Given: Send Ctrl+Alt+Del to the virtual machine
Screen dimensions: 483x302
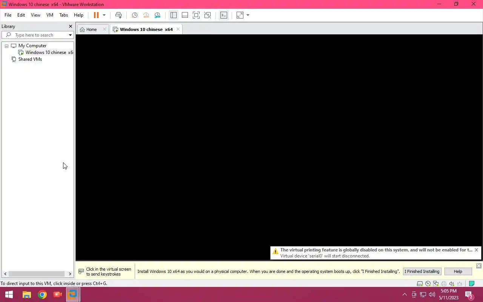Looking at the screenshot, I should (118, 15).
